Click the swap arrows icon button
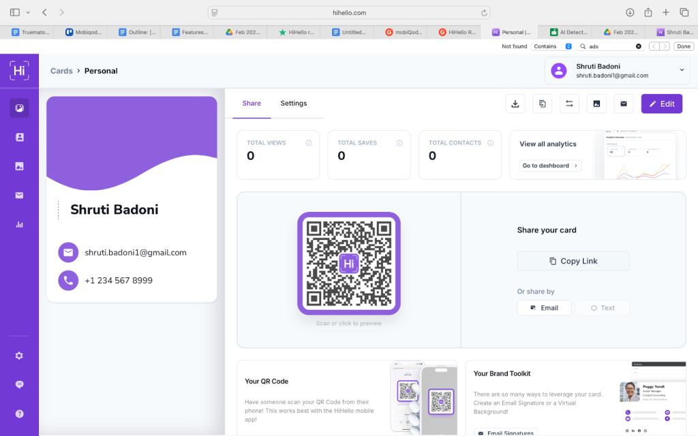The width and height of the screenshot is (698, 436). [569, 104]
